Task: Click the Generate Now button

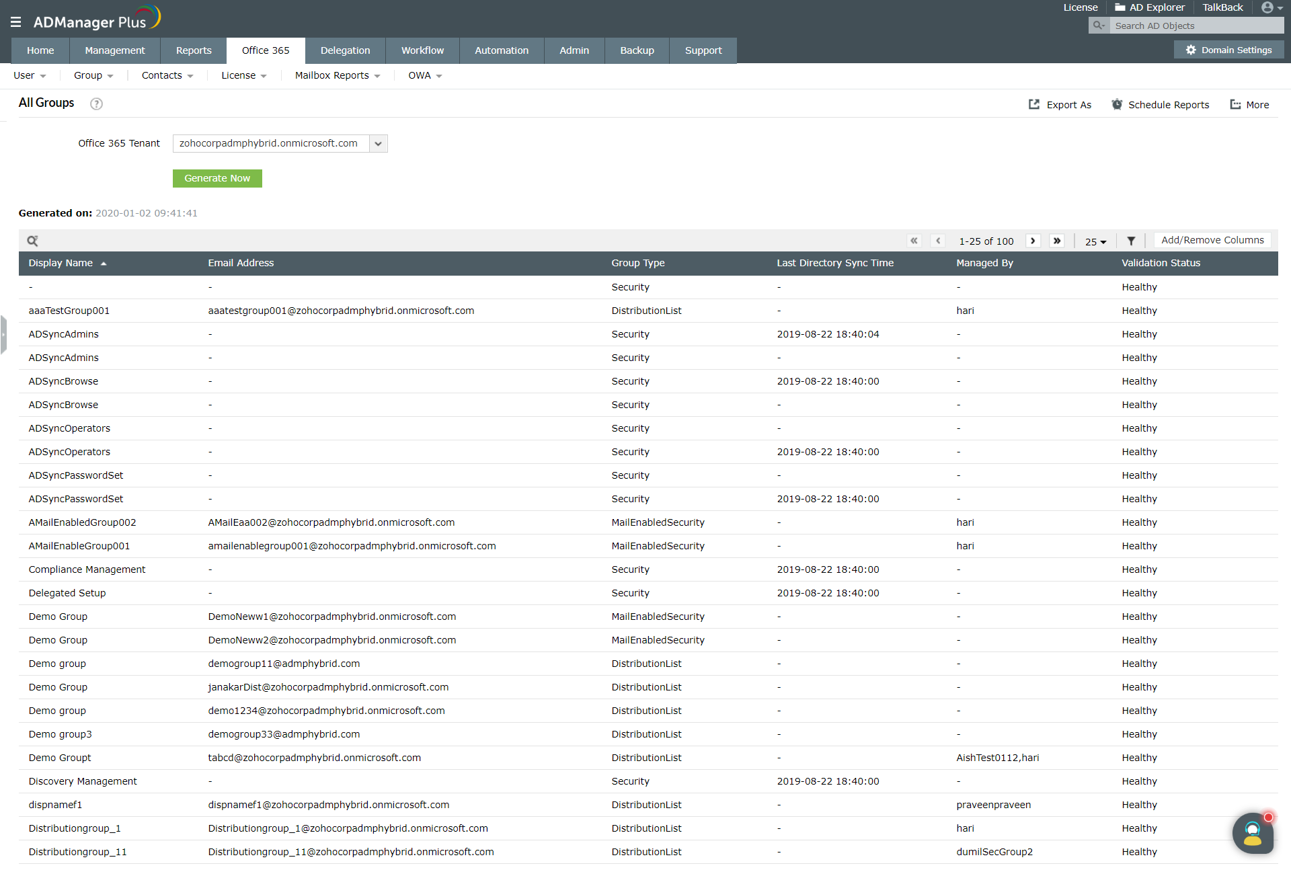Action: (217, 178)
